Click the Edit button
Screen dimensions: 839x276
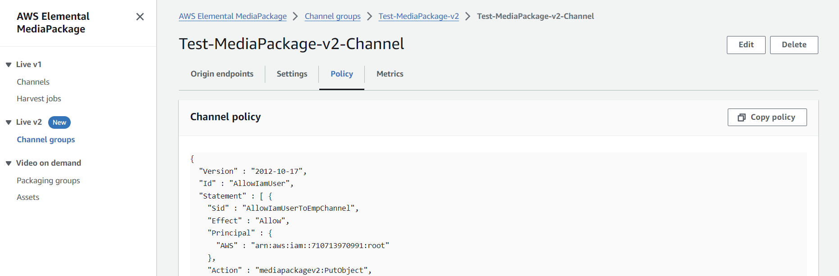point(746,45)
